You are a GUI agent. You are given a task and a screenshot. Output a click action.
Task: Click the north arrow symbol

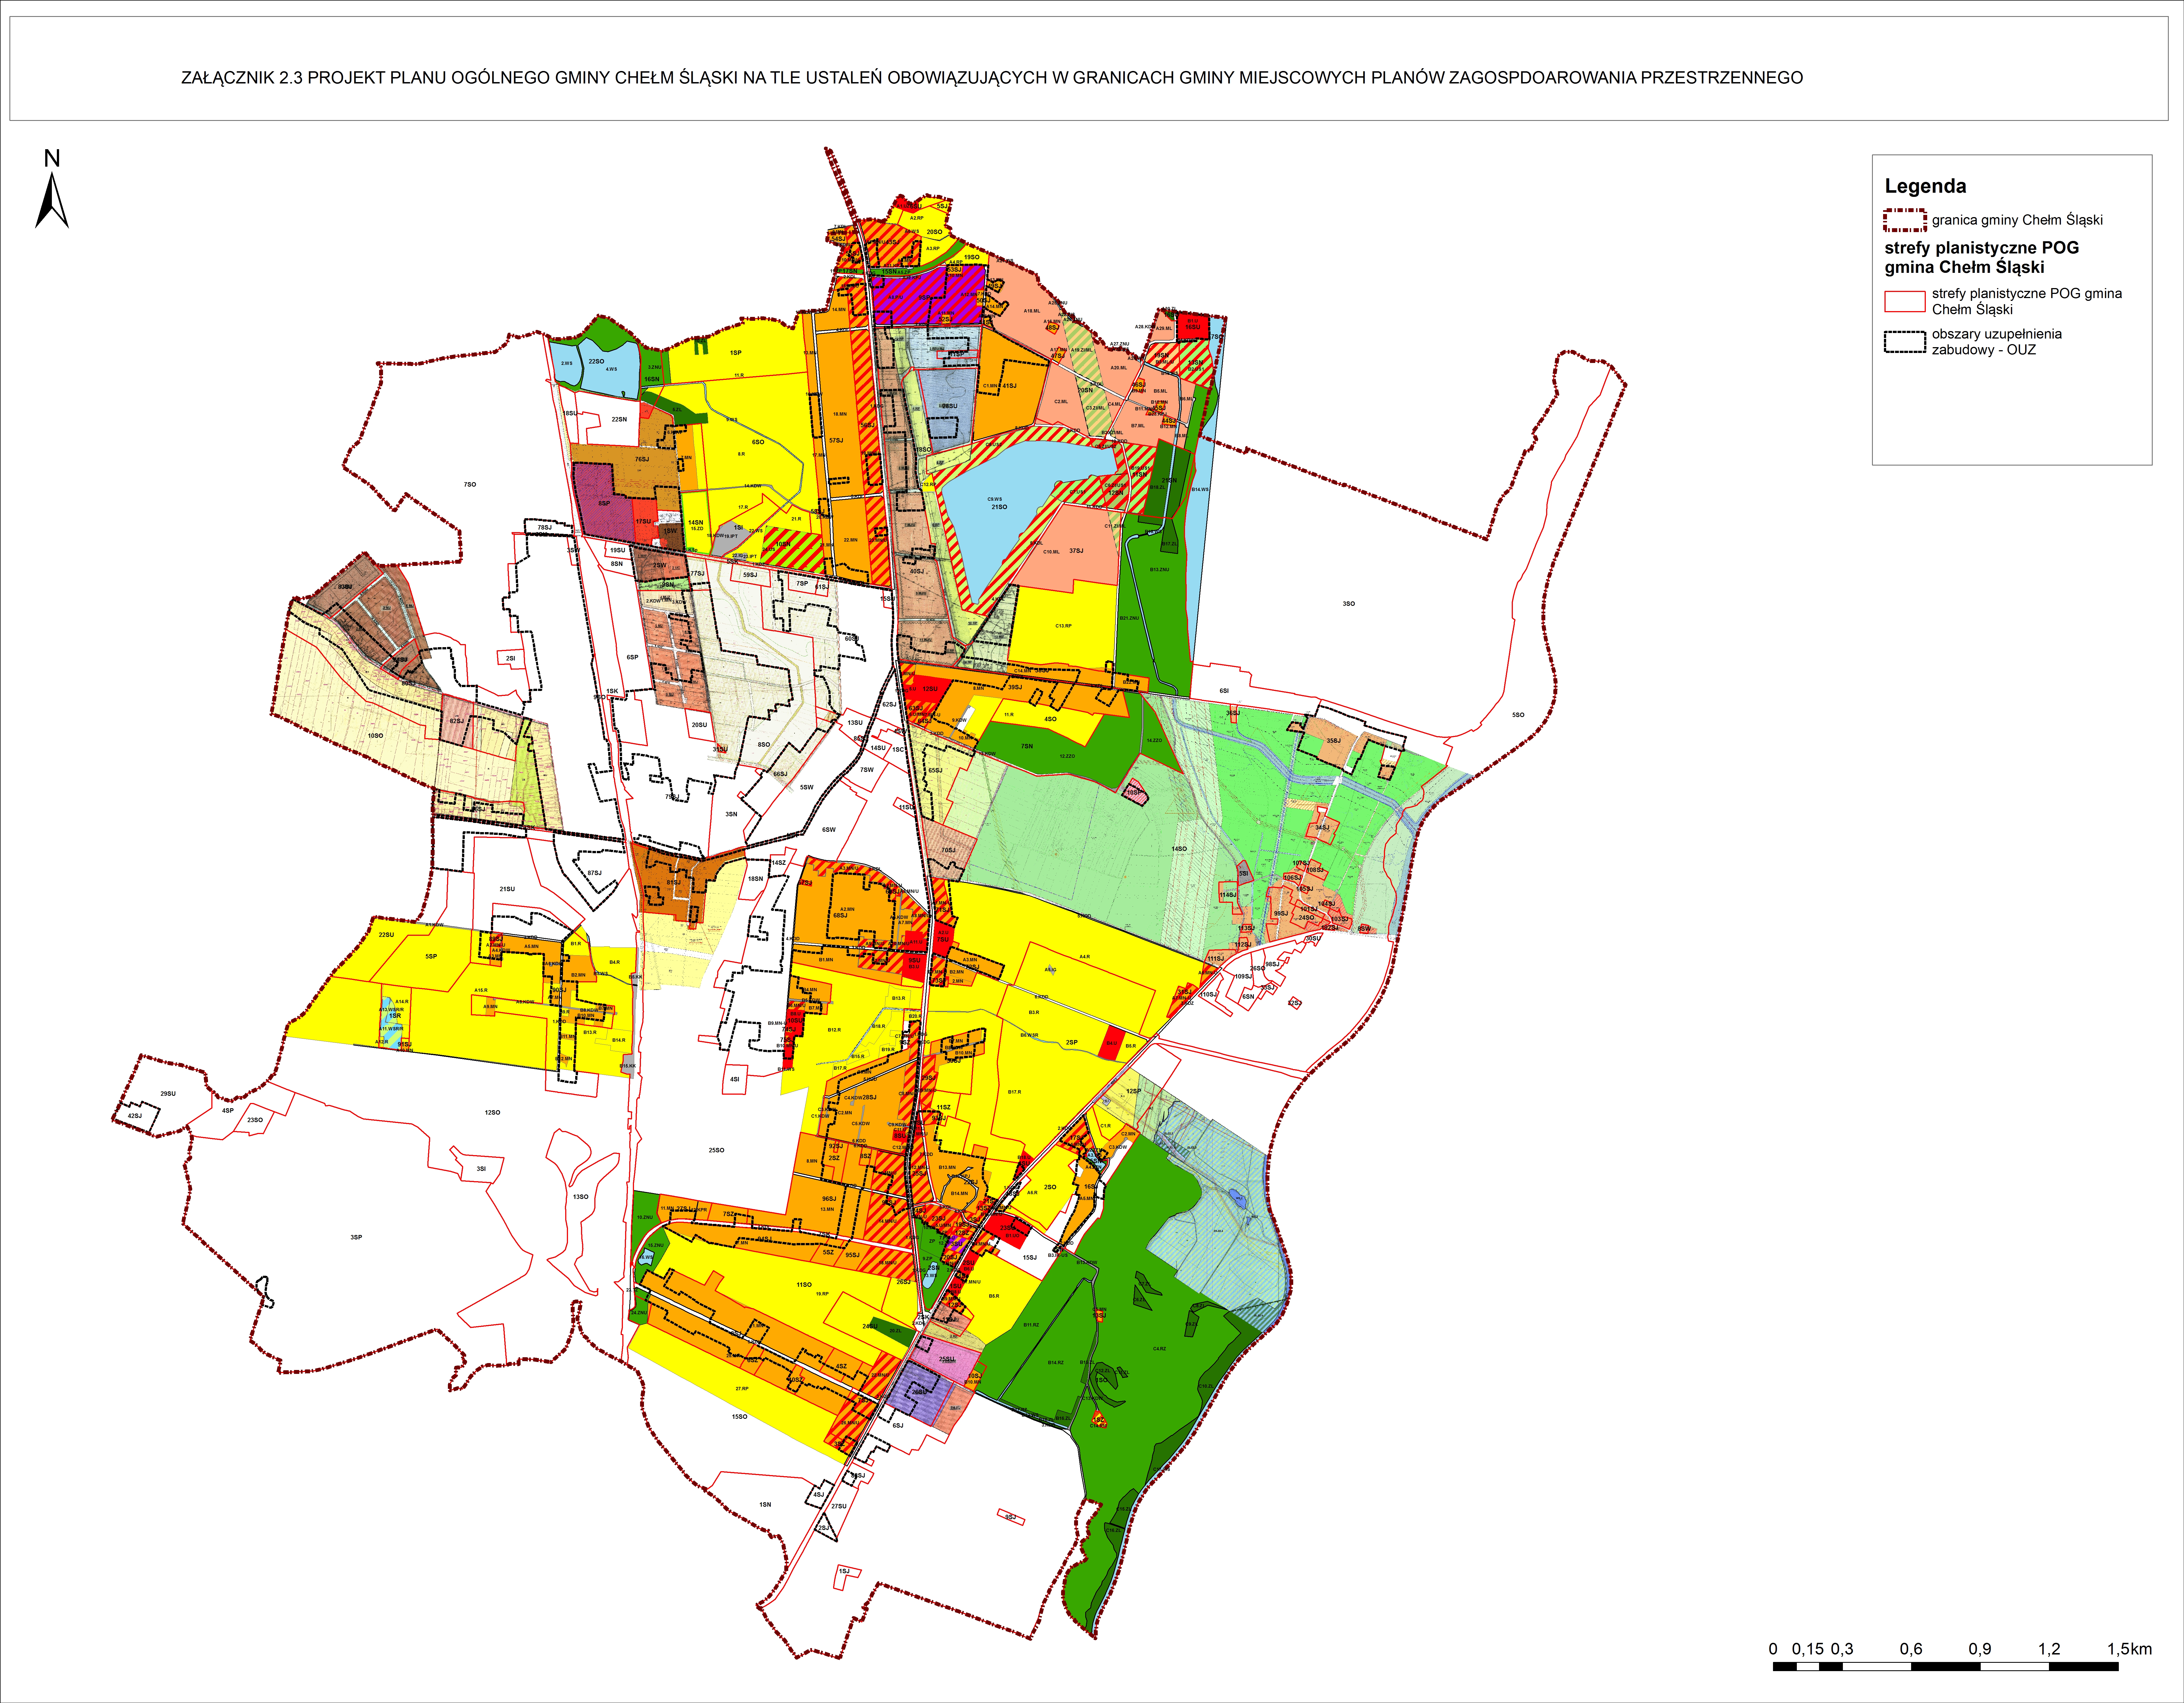coord(52,200)
